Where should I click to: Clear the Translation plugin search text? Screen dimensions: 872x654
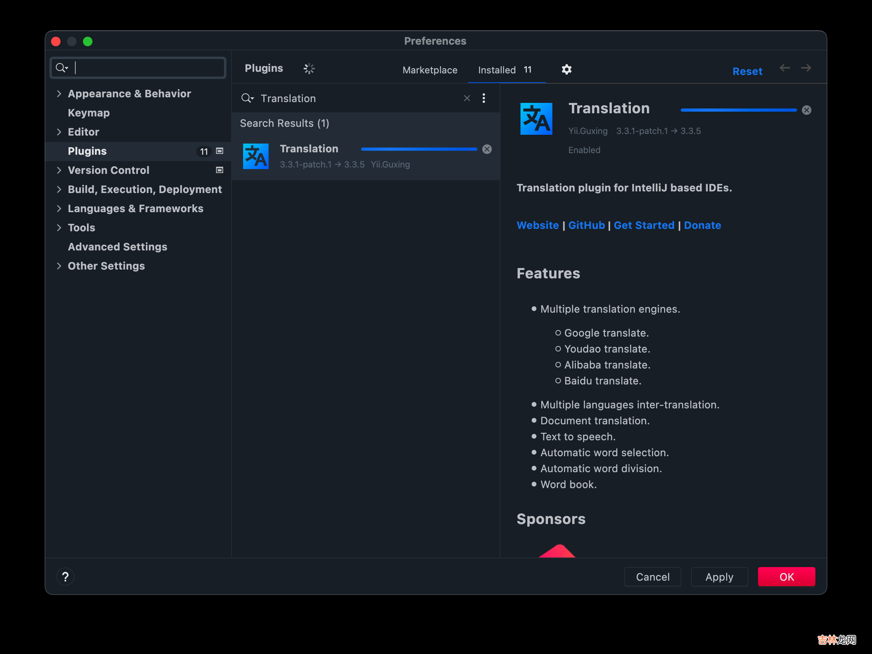(x=467, y=98)
